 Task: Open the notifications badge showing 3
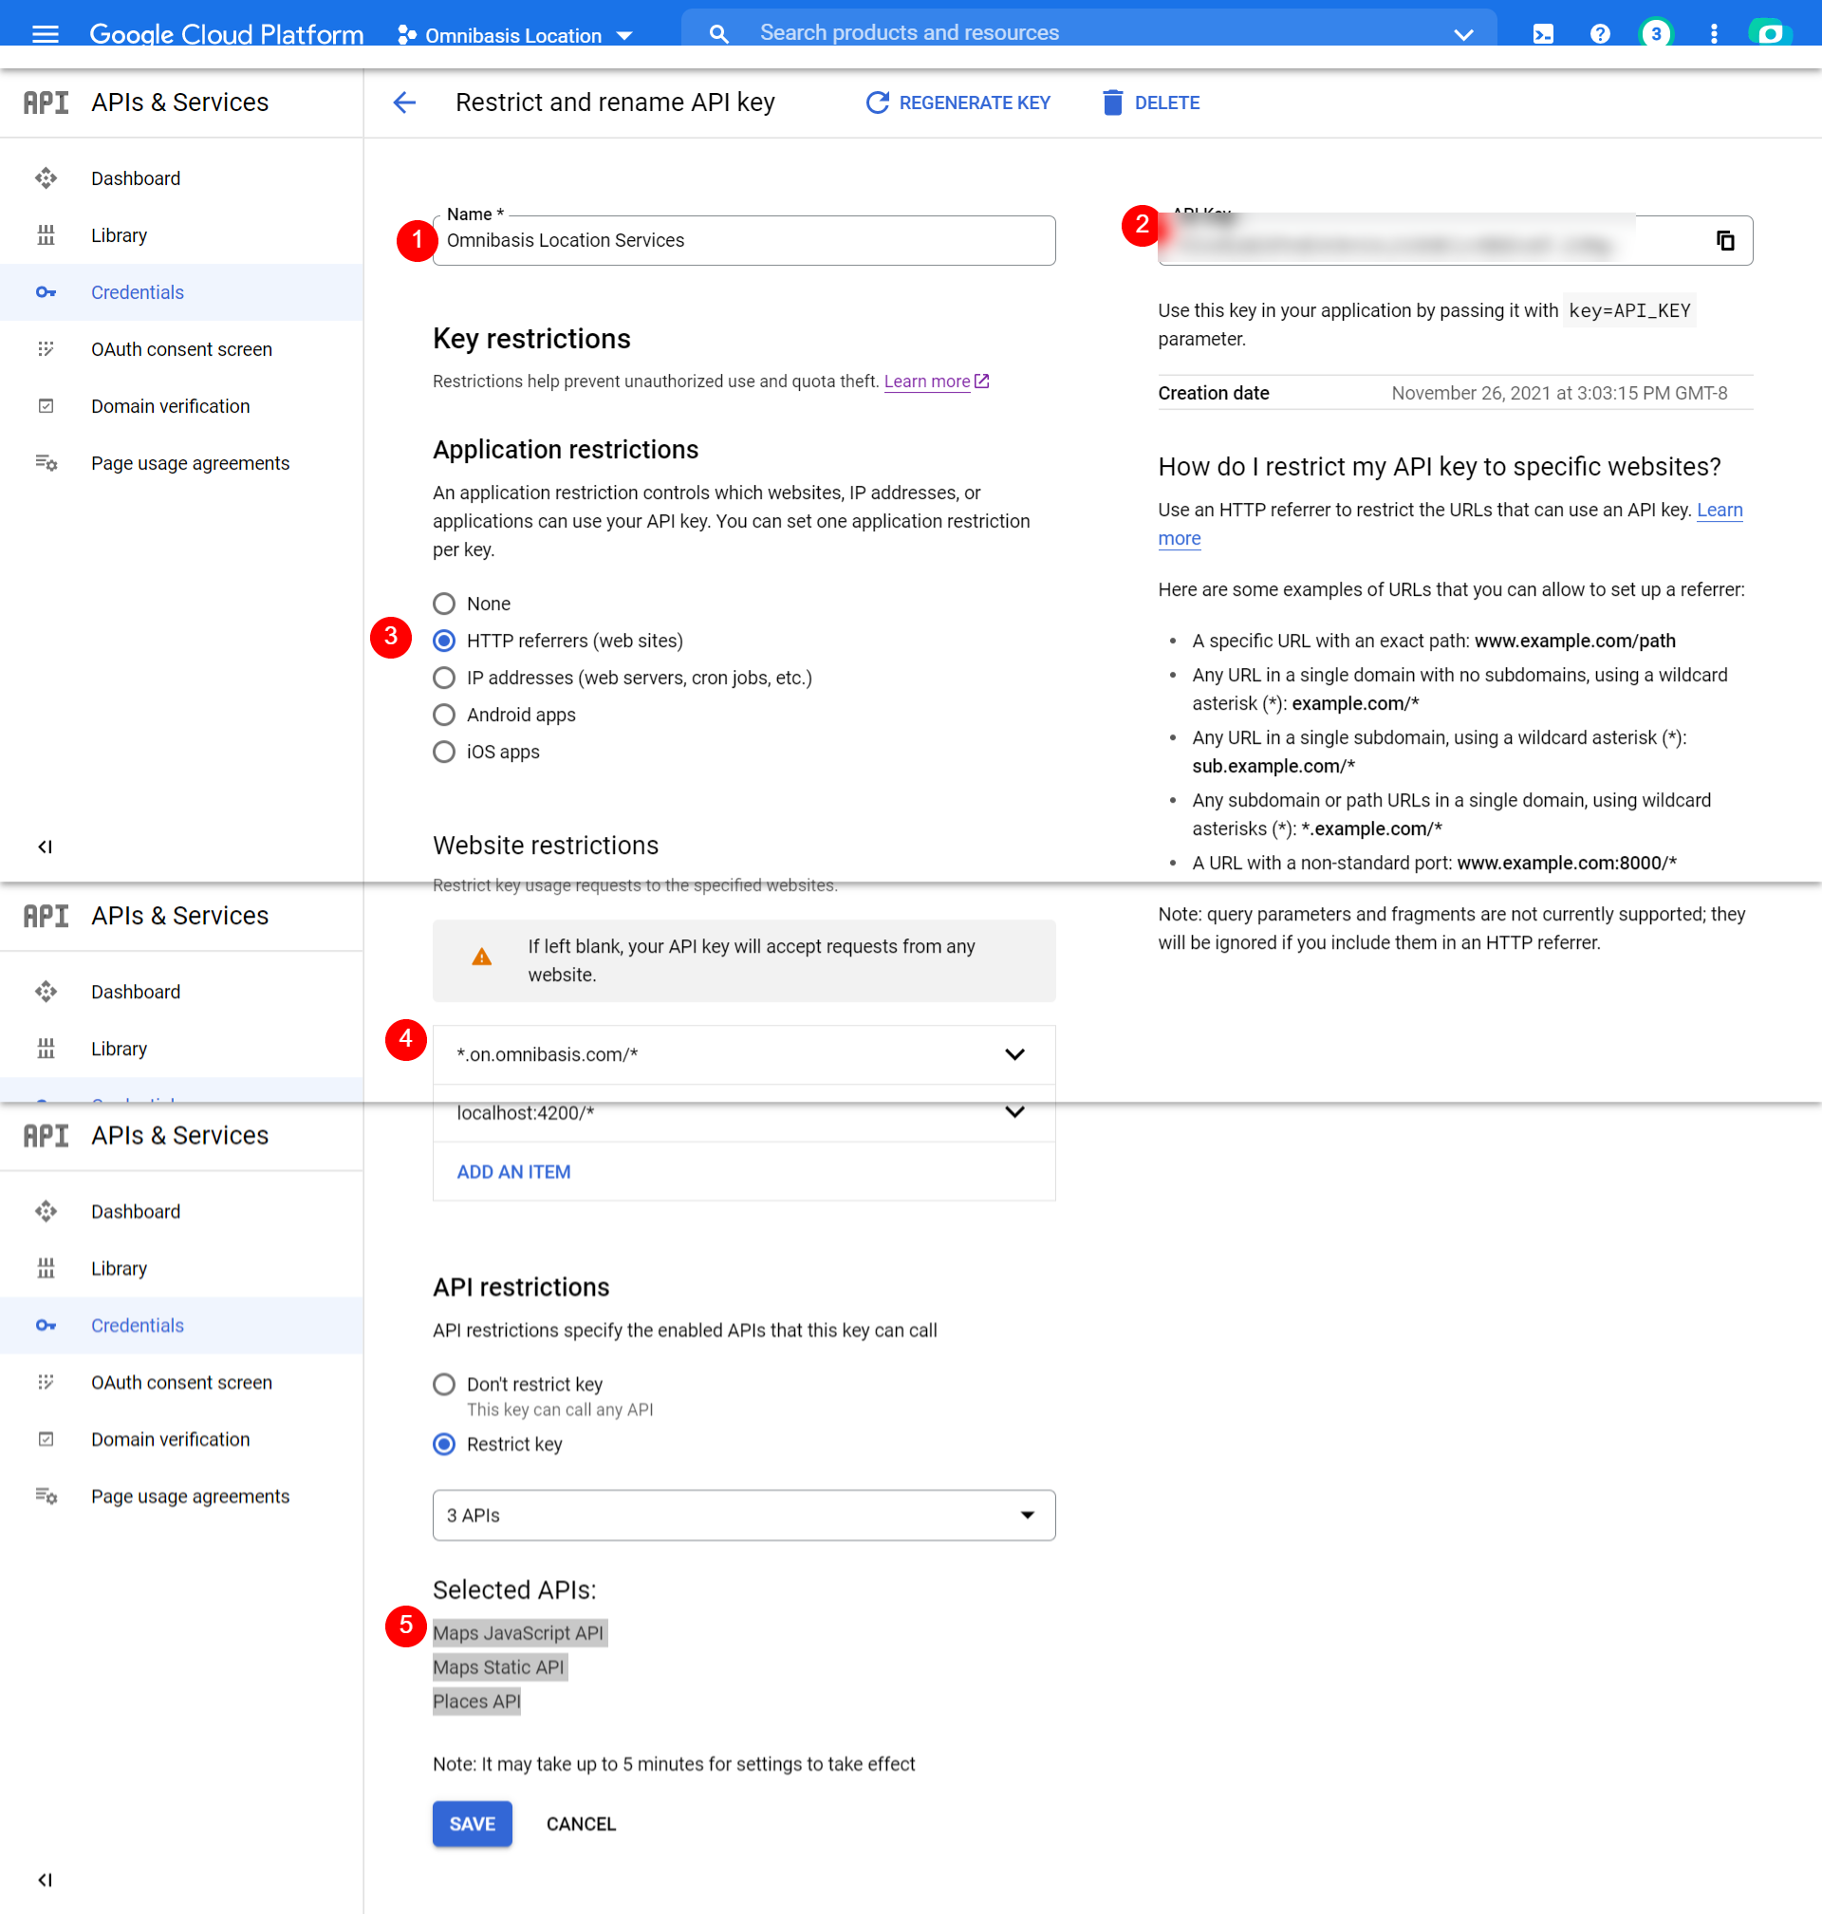coord(1655,35)
